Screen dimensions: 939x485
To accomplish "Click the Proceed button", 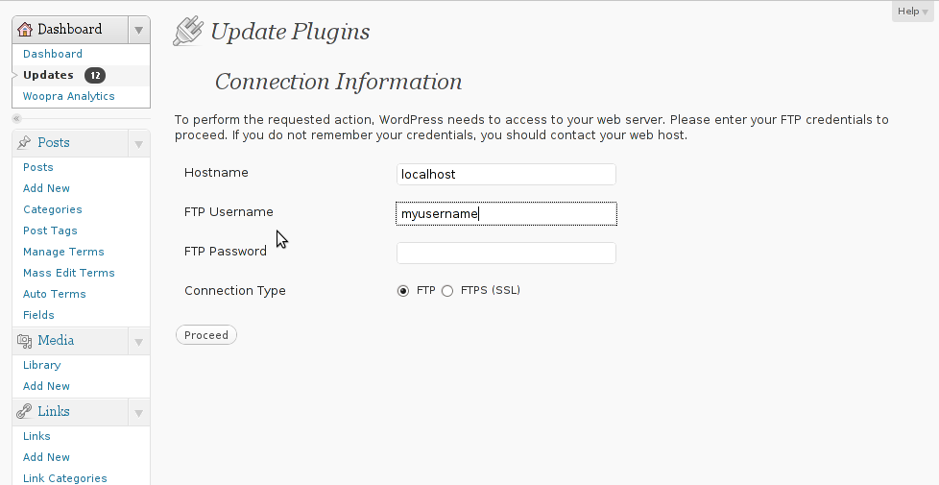I will click(x=206, y=335).
